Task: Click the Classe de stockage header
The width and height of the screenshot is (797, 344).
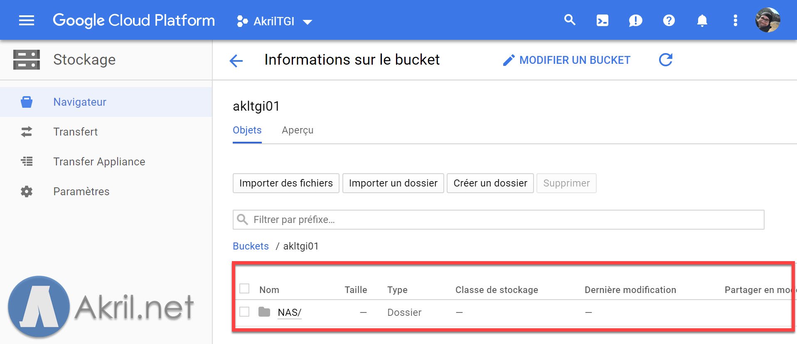Action: coord(497,290)
